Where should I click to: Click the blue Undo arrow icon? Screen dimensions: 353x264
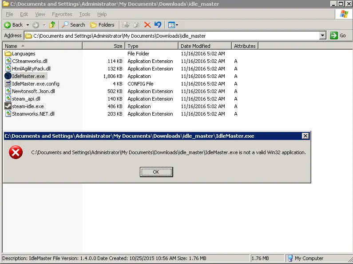(158, 25)
